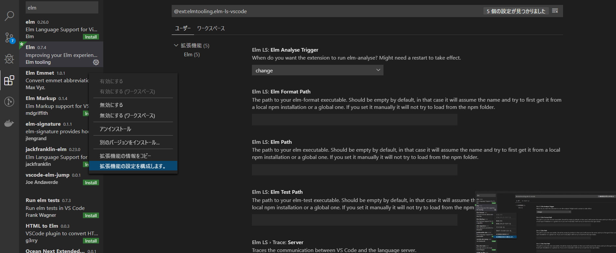The height and width of the screenshot is (253, 616).
Task: Click the mdgriffith publisher label
Action: coord(37,113)
